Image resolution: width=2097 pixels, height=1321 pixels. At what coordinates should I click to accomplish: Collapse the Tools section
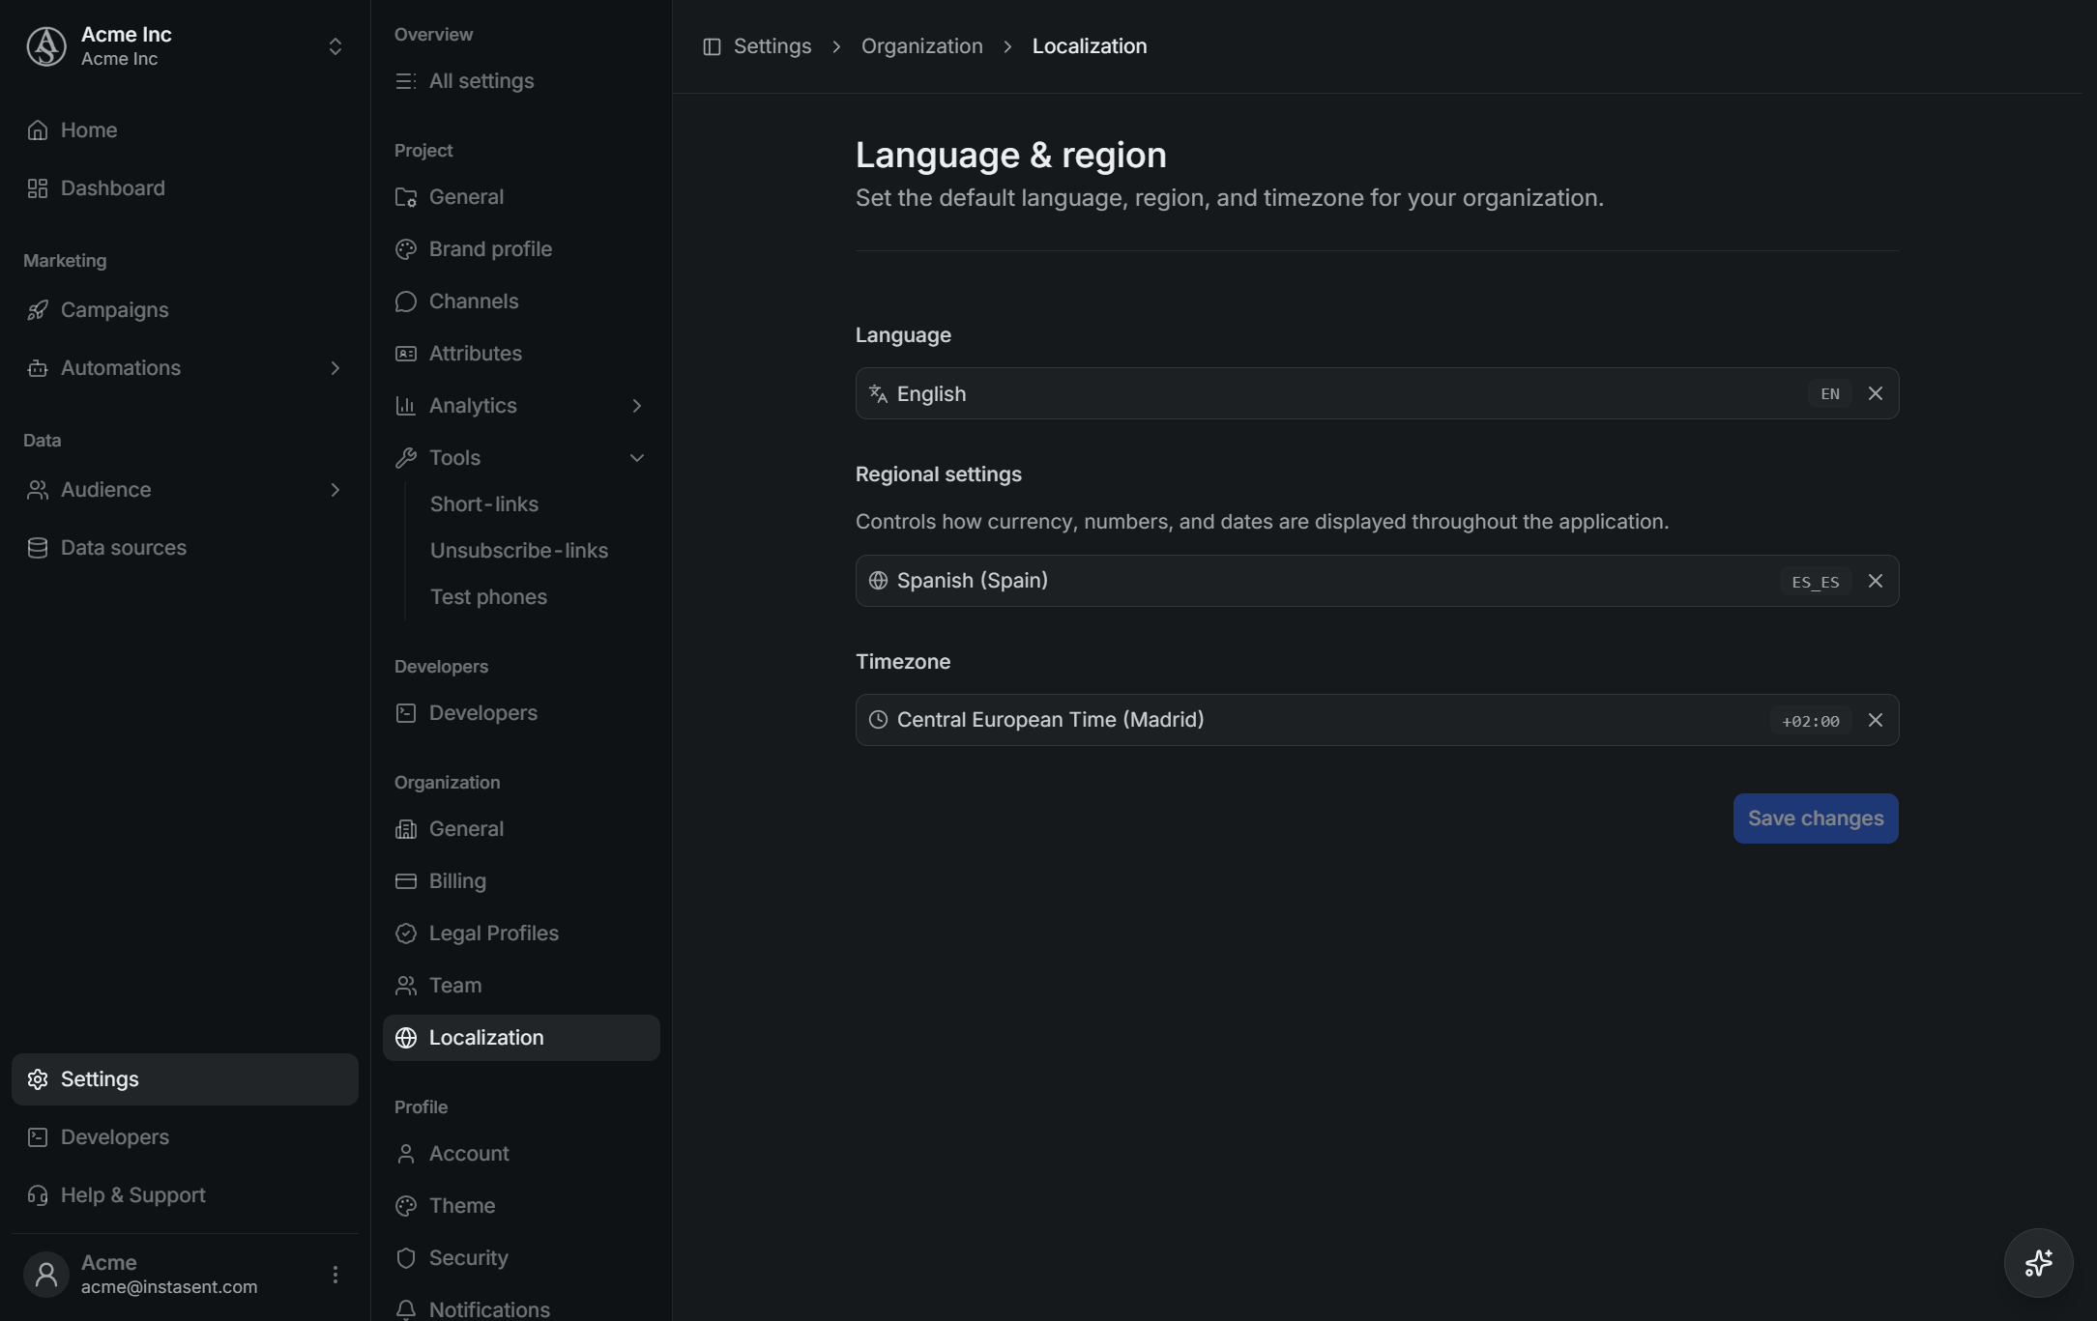click(x=636, y=458)
